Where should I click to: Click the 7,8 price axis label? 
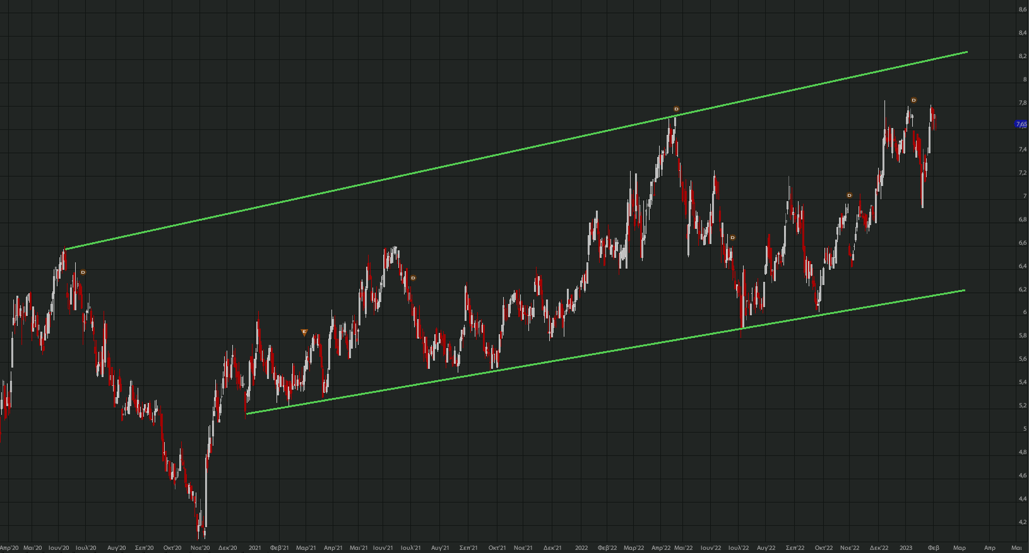click(x=1022, y=103)
